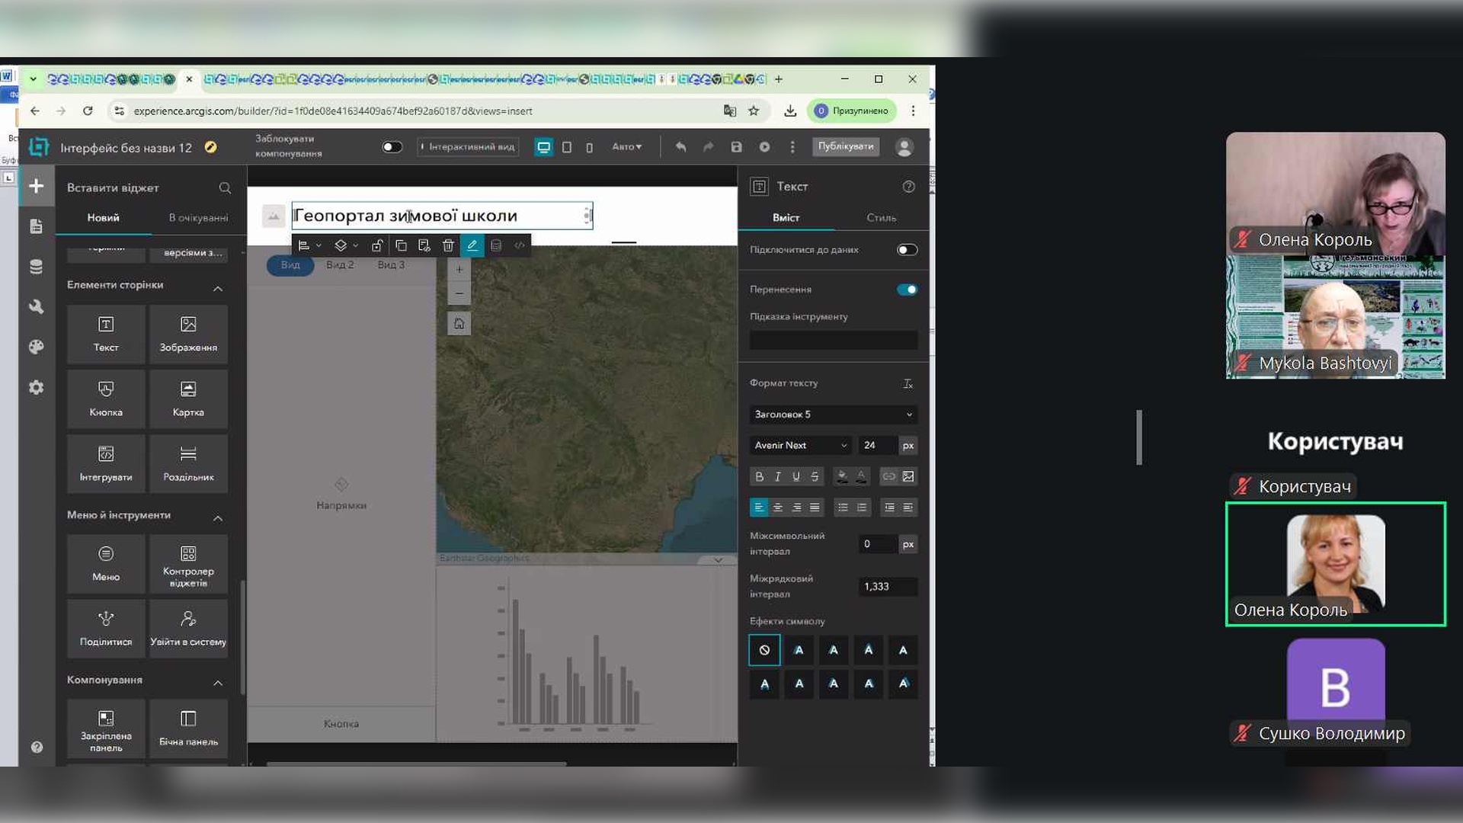Click the delete trash icon in text toolbar

pos(448,245)
